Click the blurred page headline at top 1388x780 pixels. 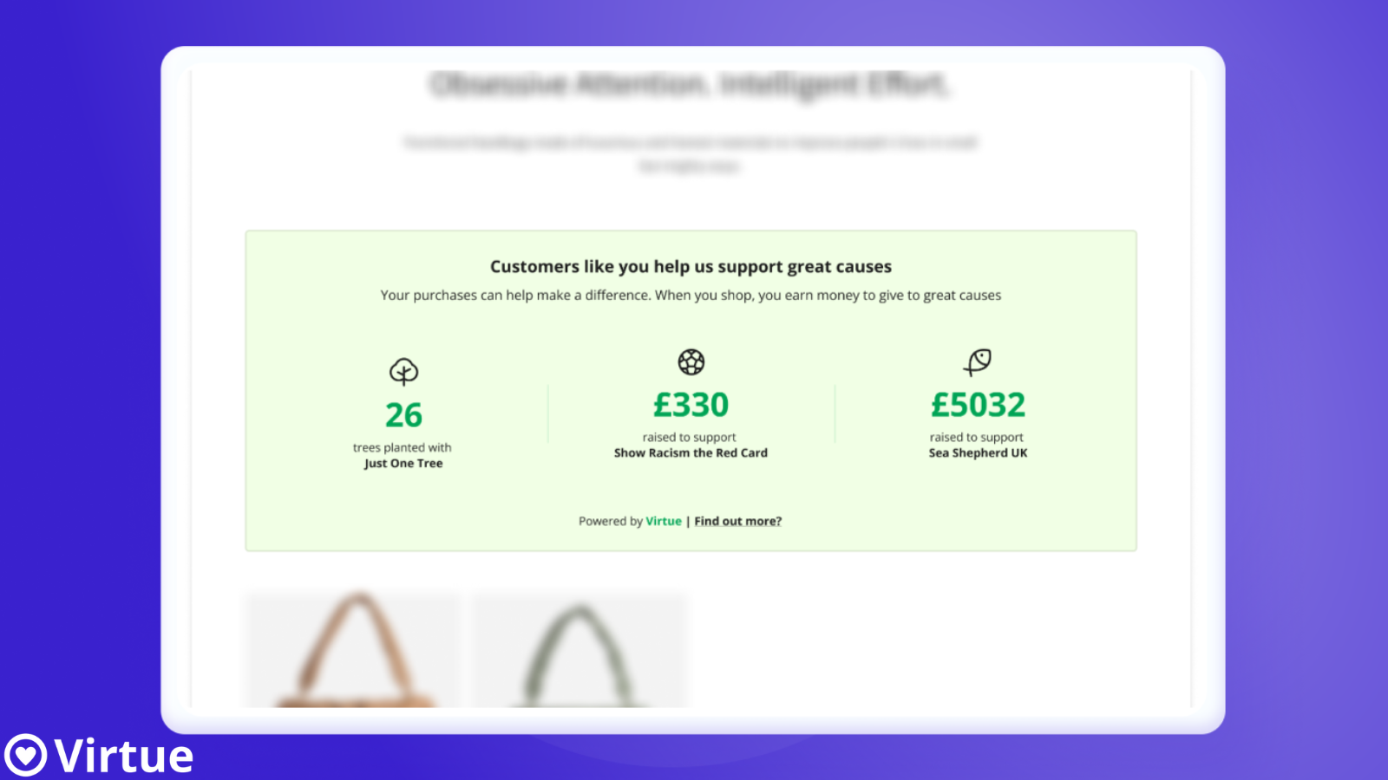coord(691,84)
